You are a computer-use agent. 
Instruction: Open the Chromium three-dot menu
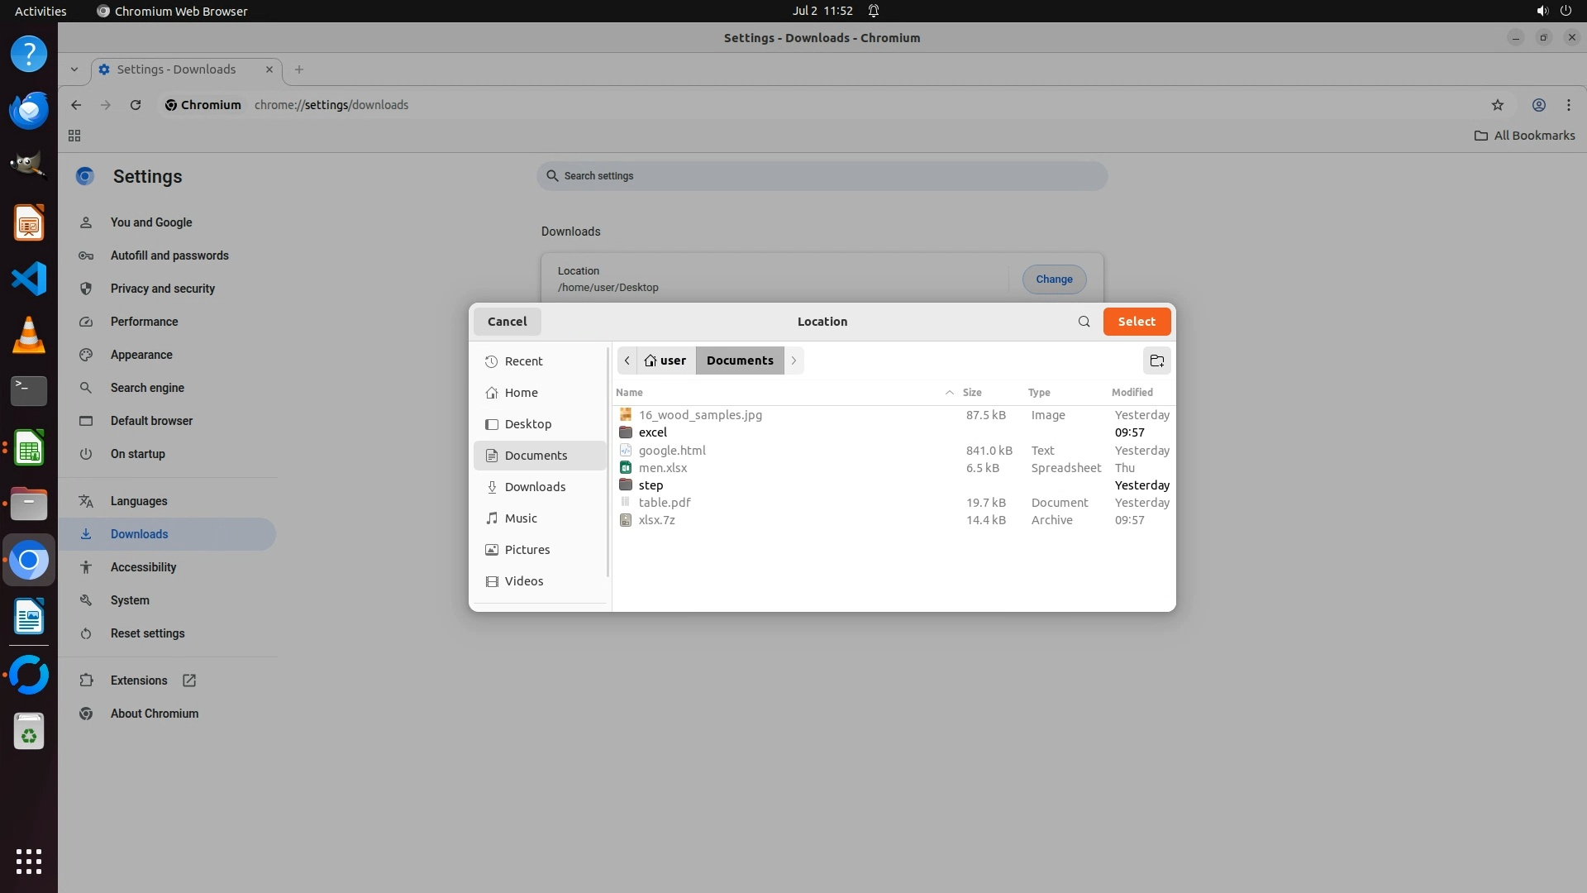coord(1568,105)
